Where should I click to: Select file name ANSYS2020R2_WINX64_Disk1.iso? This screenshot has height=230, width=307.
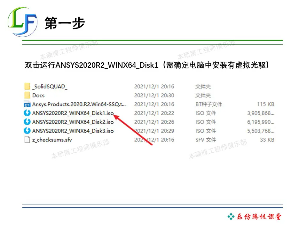73,113
